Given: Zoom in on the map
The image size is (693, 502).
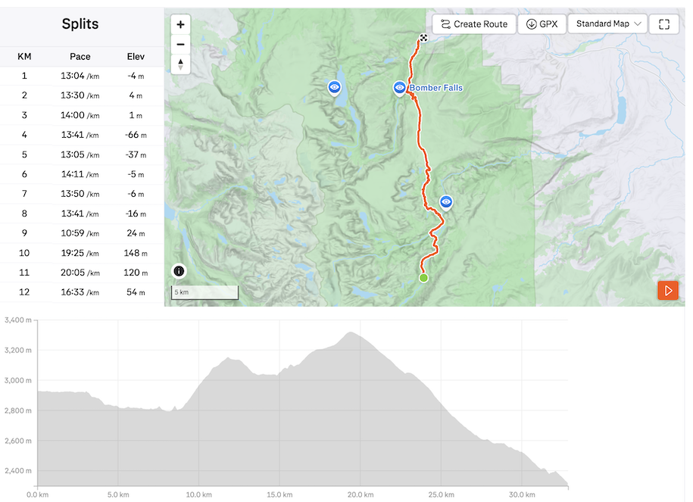Looking at the screenshot, I should 180,24.
